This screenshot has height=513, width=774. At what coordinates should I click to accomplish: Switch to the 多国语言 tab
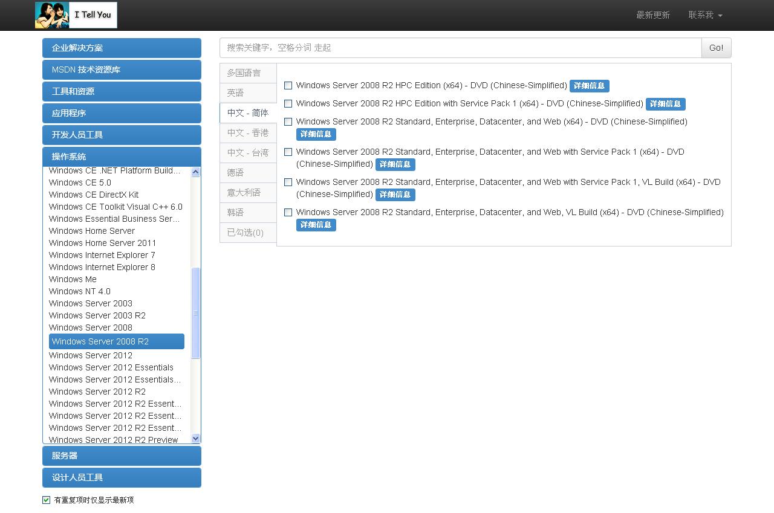[x=248, y=73]
